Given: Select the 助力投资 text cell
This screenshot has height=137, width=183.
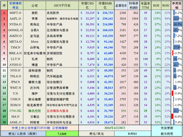Looking at the screenshot, I should [x=167, y=134].
